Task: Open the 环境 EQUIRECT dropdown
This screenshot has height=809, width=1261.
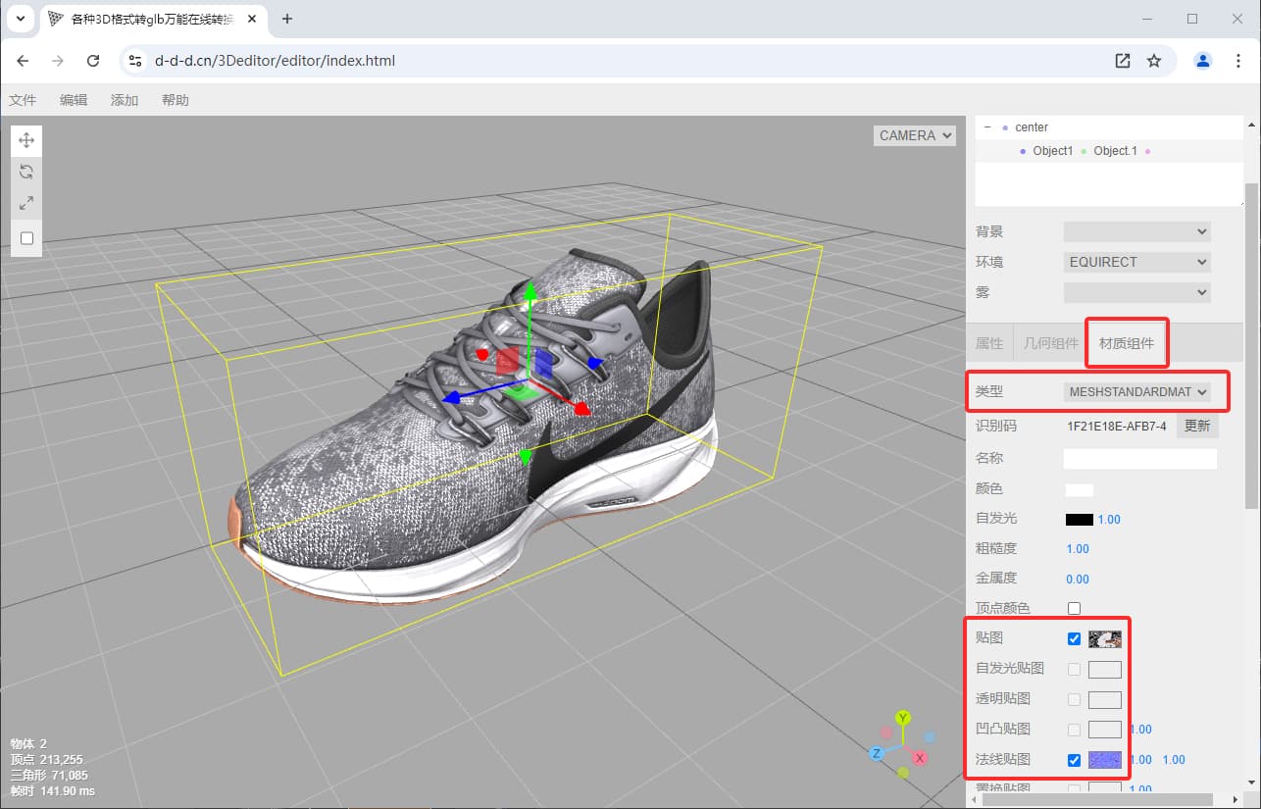Action: point(1137,262)
